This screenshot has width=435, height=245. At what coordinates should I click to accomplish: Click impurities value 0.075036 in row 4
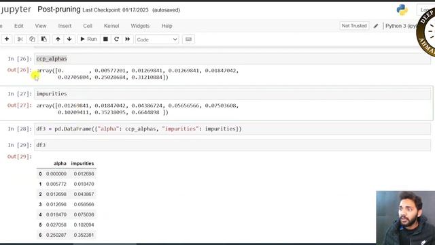(84, 214)
